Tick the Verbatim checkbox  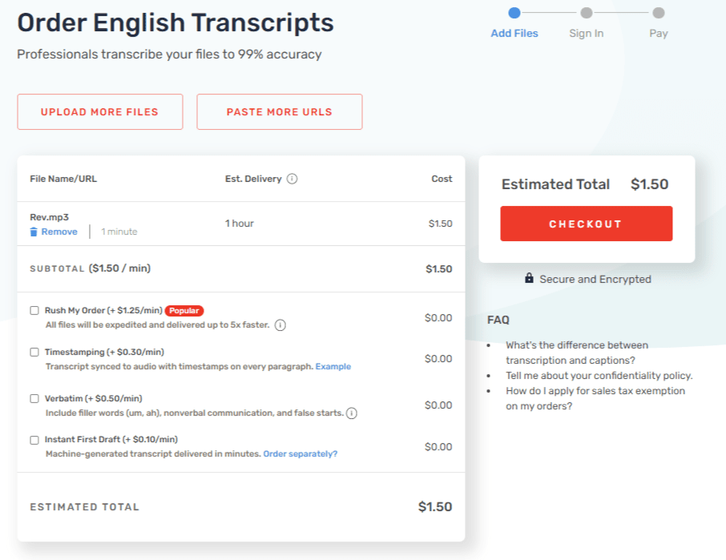[x=34, y=398]
